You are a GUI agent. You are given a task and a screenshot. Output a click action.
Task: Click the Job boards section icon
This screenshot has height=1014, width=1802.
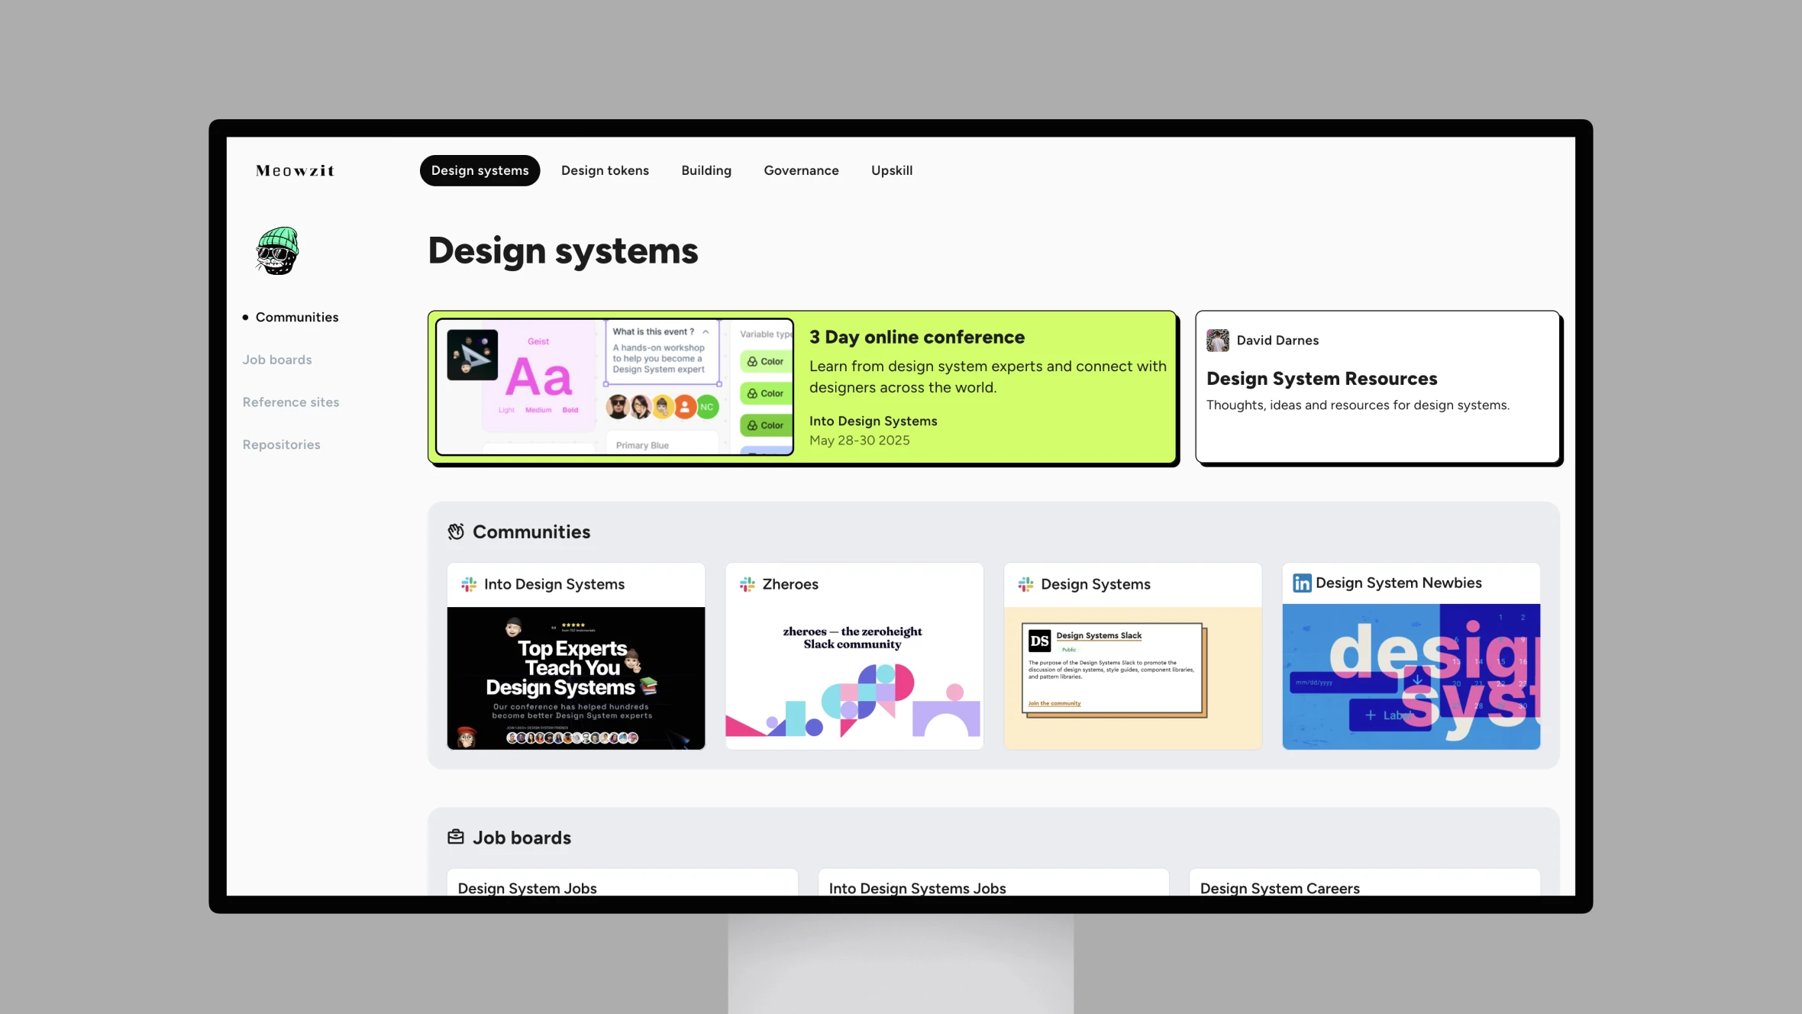[455, 837]
